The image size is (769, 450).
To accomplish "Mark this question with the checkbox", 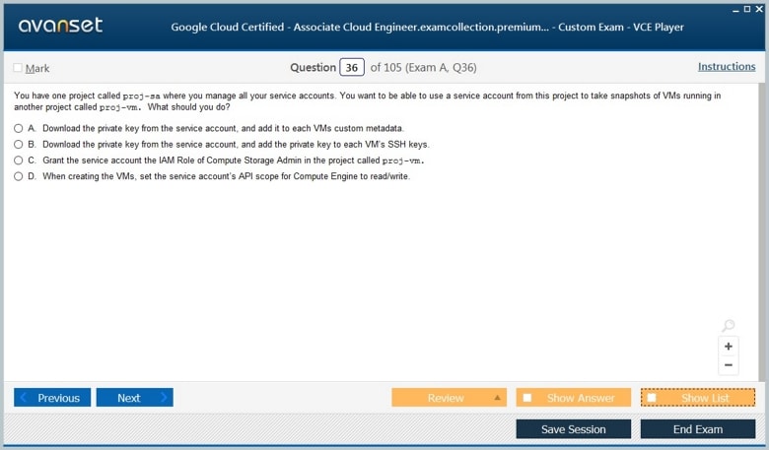I will point(18,68).
